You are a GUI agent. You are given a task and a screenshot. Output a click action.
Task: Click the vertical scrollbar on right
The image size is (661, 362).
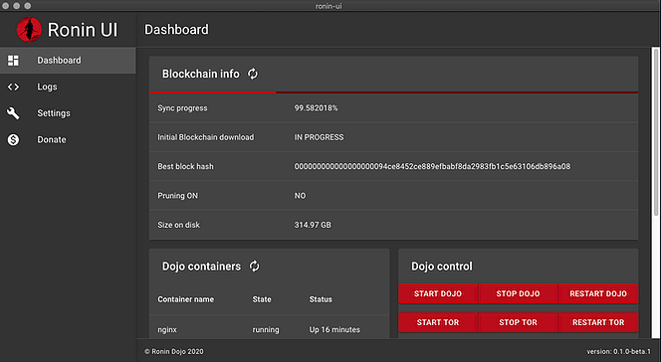(655, 131)
